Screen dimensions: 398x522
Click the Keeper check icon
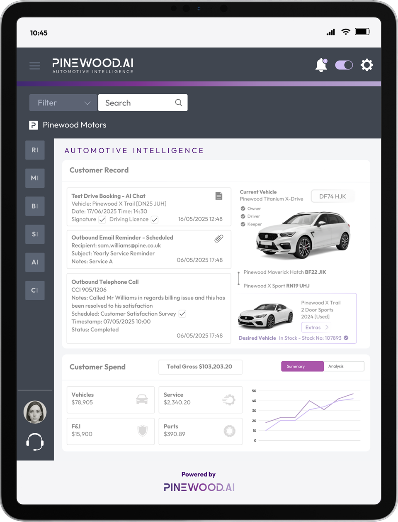click(243, 224)
